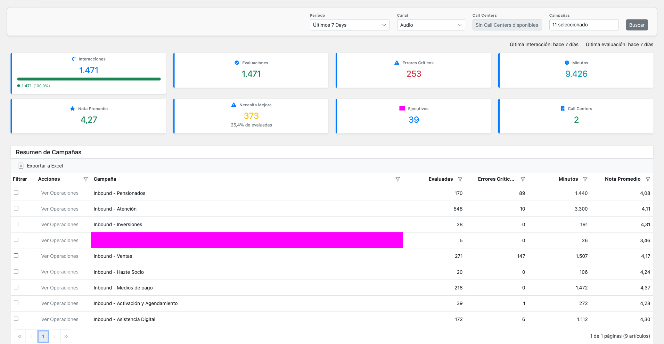
Task: Open the Nota Promedio column filter menu
Action: (x=648, y=179)
